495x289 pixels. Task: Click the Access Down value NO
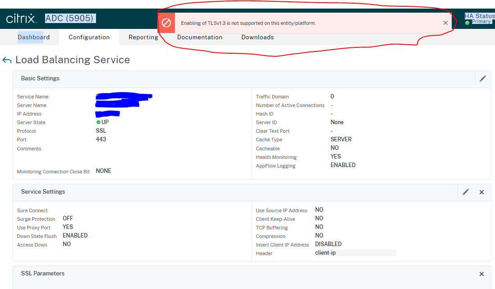click(67, 244)
